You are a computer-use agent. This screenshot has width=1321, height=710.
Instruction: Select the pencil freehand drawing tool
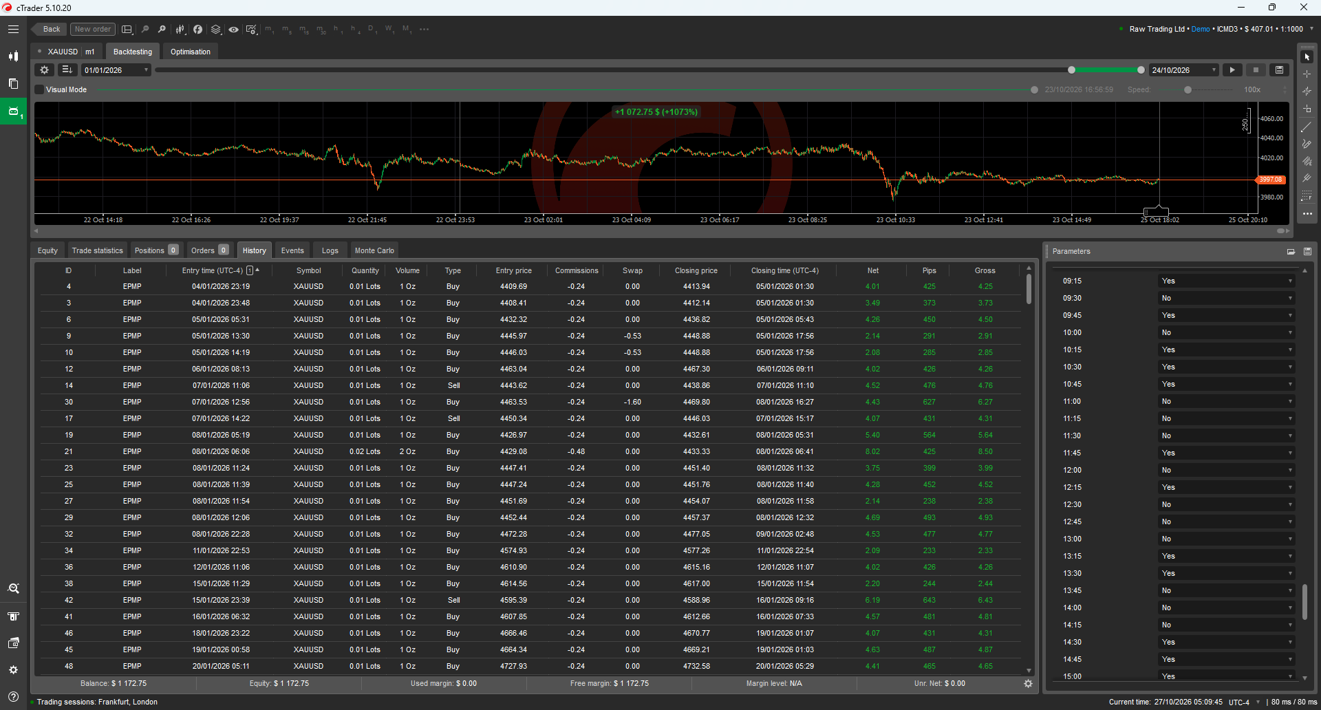click(x=1307, y=144)
